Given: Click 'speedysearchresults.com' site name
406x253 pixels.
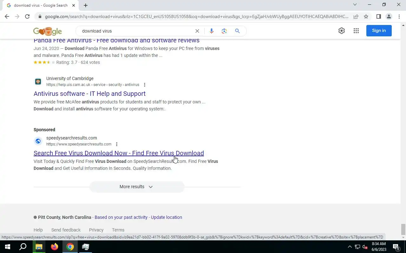Looking at the screenshot, I should point(72,138).
